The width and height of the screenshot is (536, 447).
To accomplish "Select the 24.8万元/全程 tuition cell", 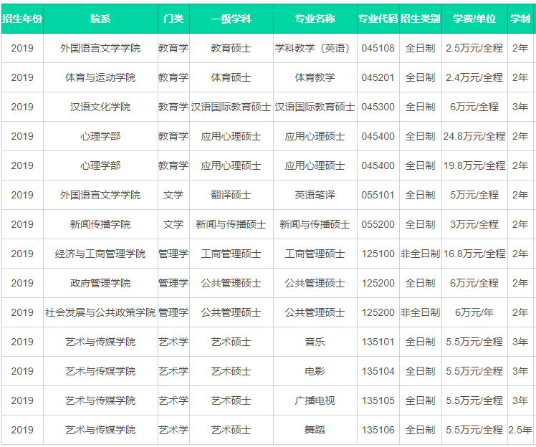I will [x=474, y=136].
